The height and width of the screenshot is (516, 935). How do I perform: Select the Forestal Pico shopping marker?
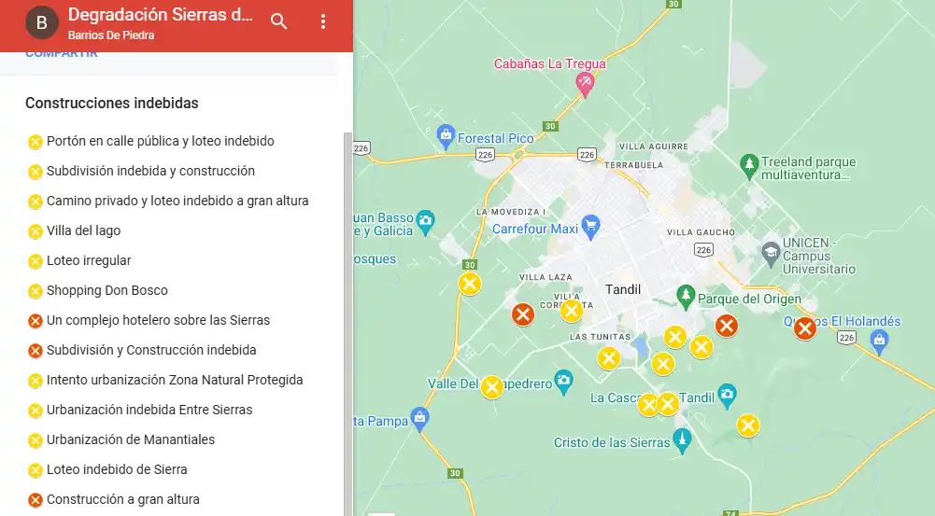tap(446, 137)
